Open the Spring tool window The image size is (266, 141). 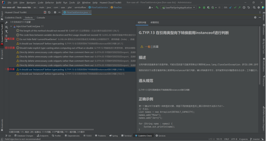[x=113, y=136]
